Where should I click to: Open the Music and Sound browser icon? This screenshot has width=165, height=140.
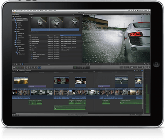135,67
